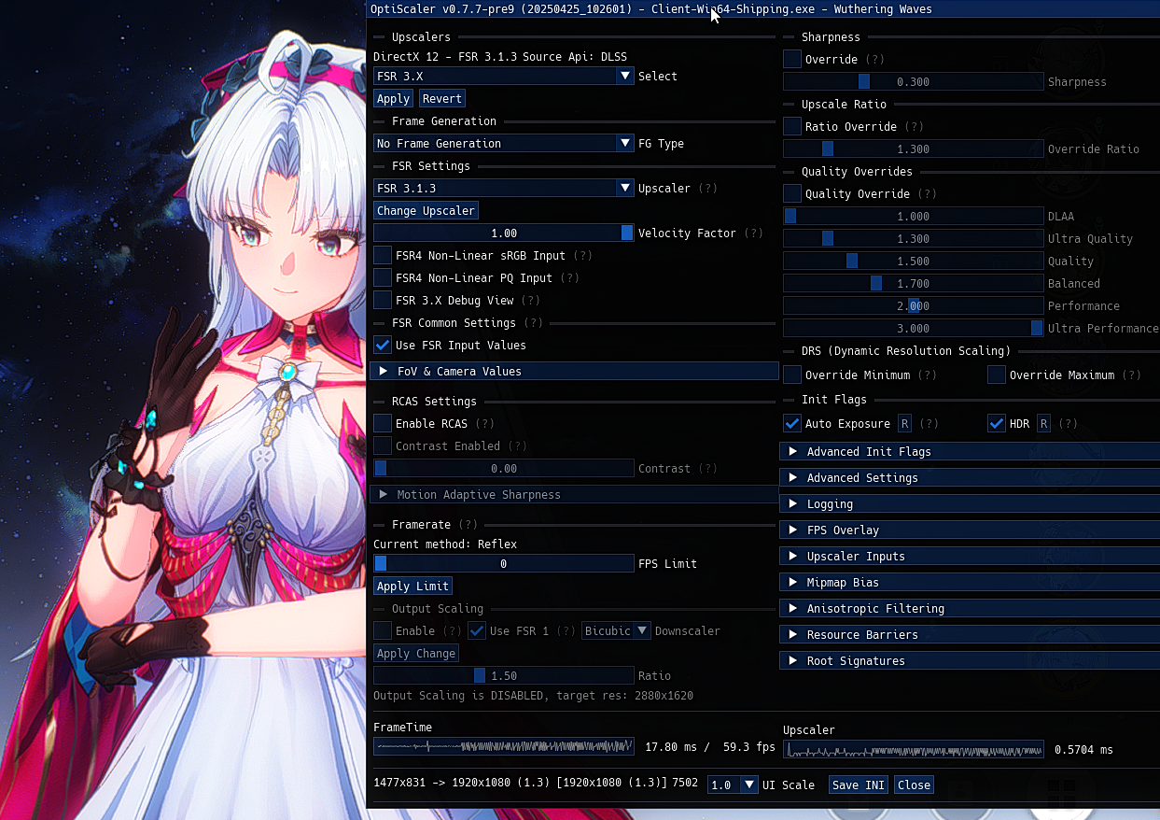Click the Balanced 1.700 slider
This screenshot has height=820, width=1160.
[914, 283]
